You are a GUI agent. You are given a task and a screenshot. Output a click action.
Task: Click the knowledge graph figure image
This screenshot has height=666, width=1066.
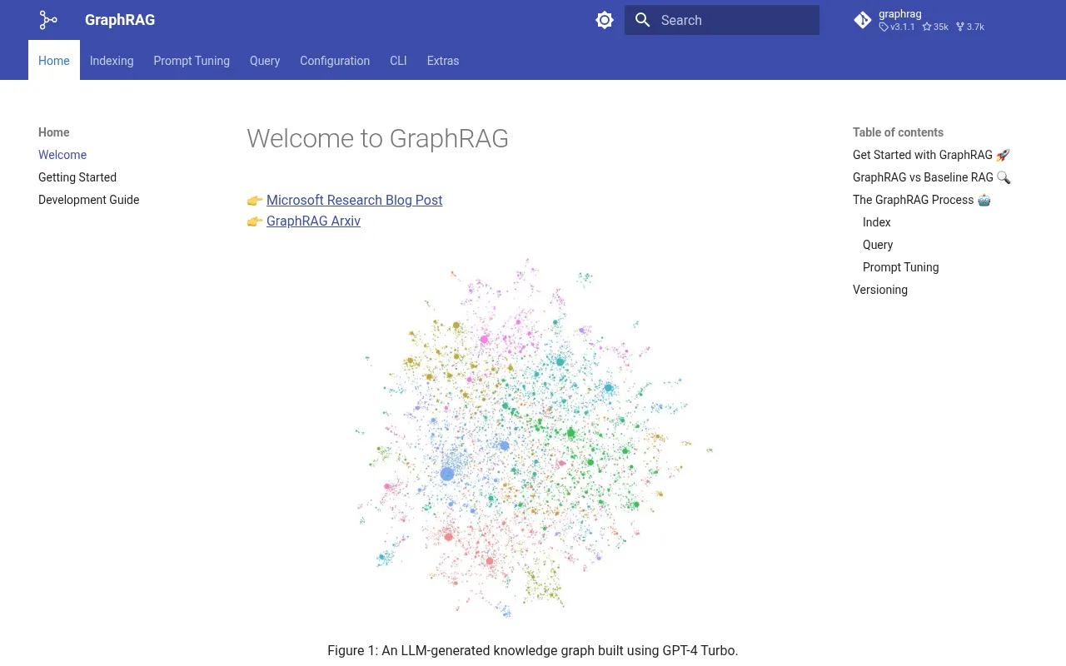coord(533,439)
